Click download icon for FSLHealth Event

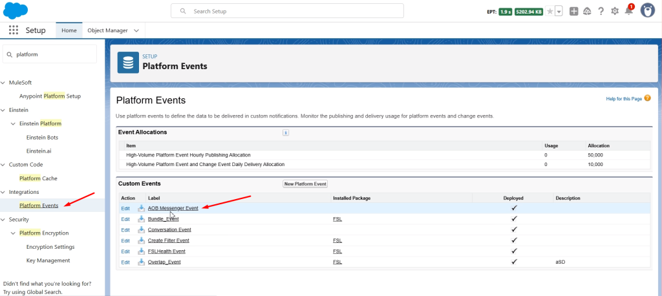141,251
